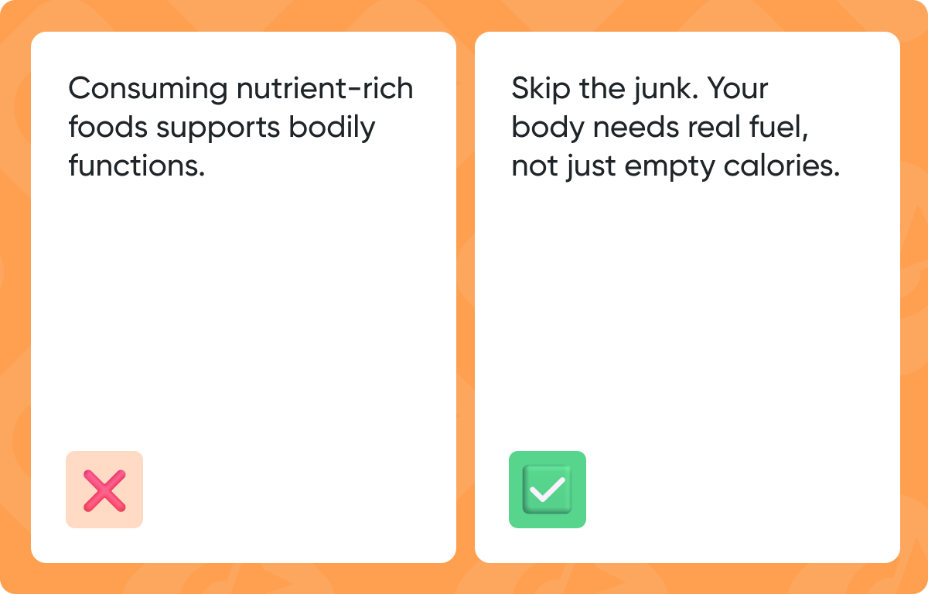Click the "functions." text line
Image resolution: width=928 pixels, height=594 pixels.
tap(136, 165)
